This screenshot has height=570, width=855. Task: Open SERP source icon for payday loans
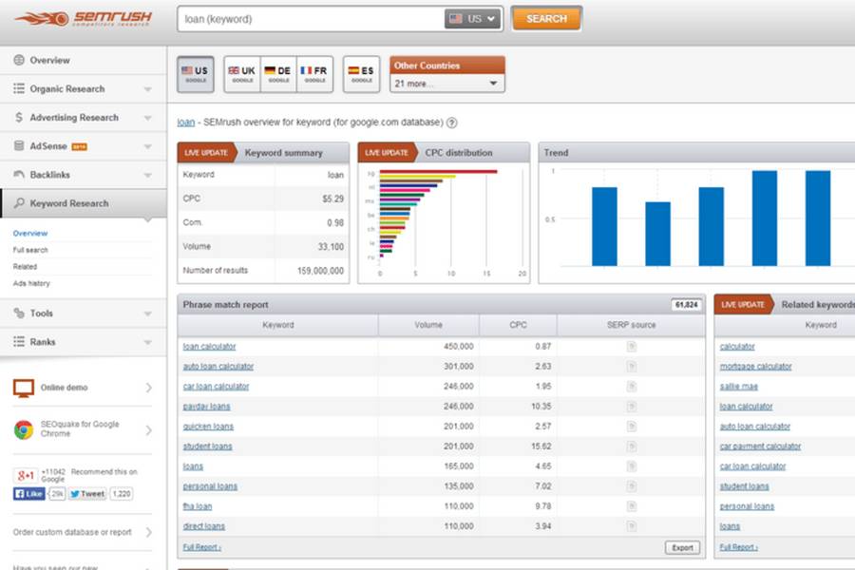click(632, 407)
